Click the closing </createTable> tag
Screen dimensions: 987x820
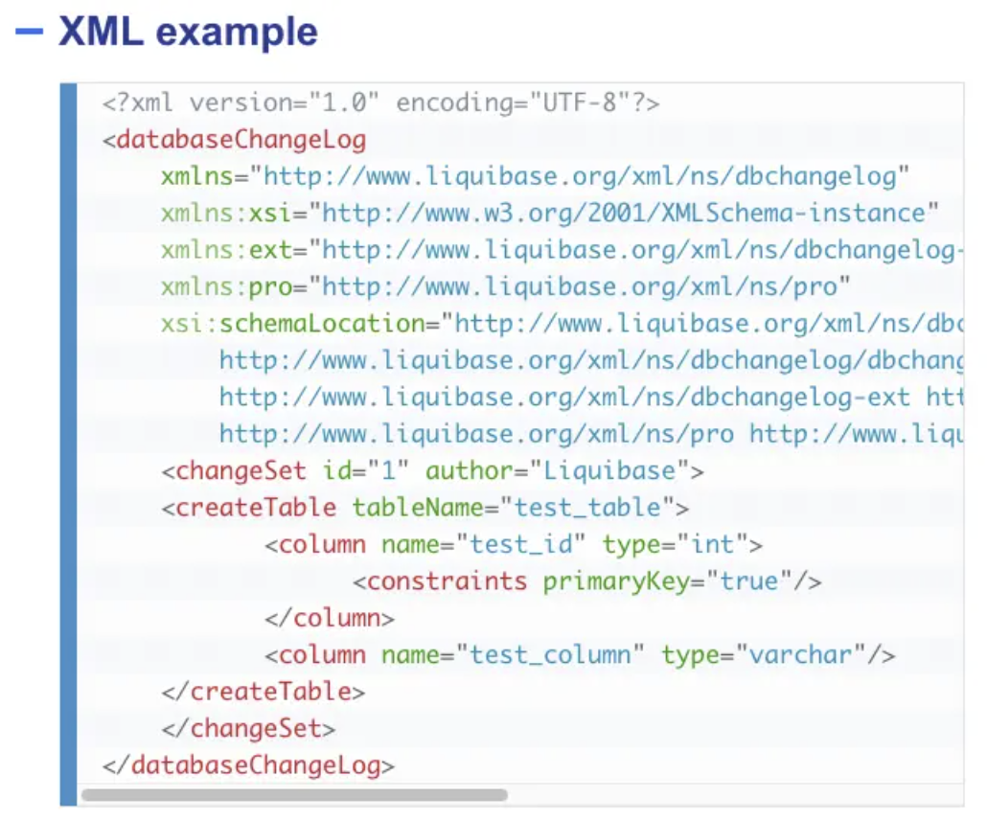(x=264, y=692)
